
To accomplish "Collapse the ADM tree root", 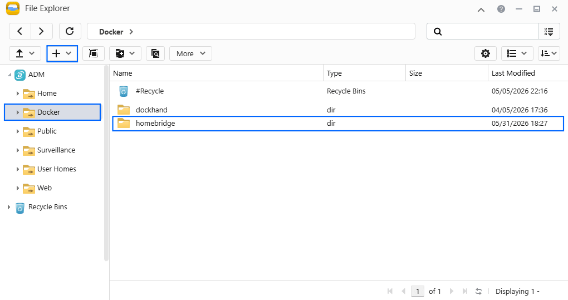I will point(9,75).
